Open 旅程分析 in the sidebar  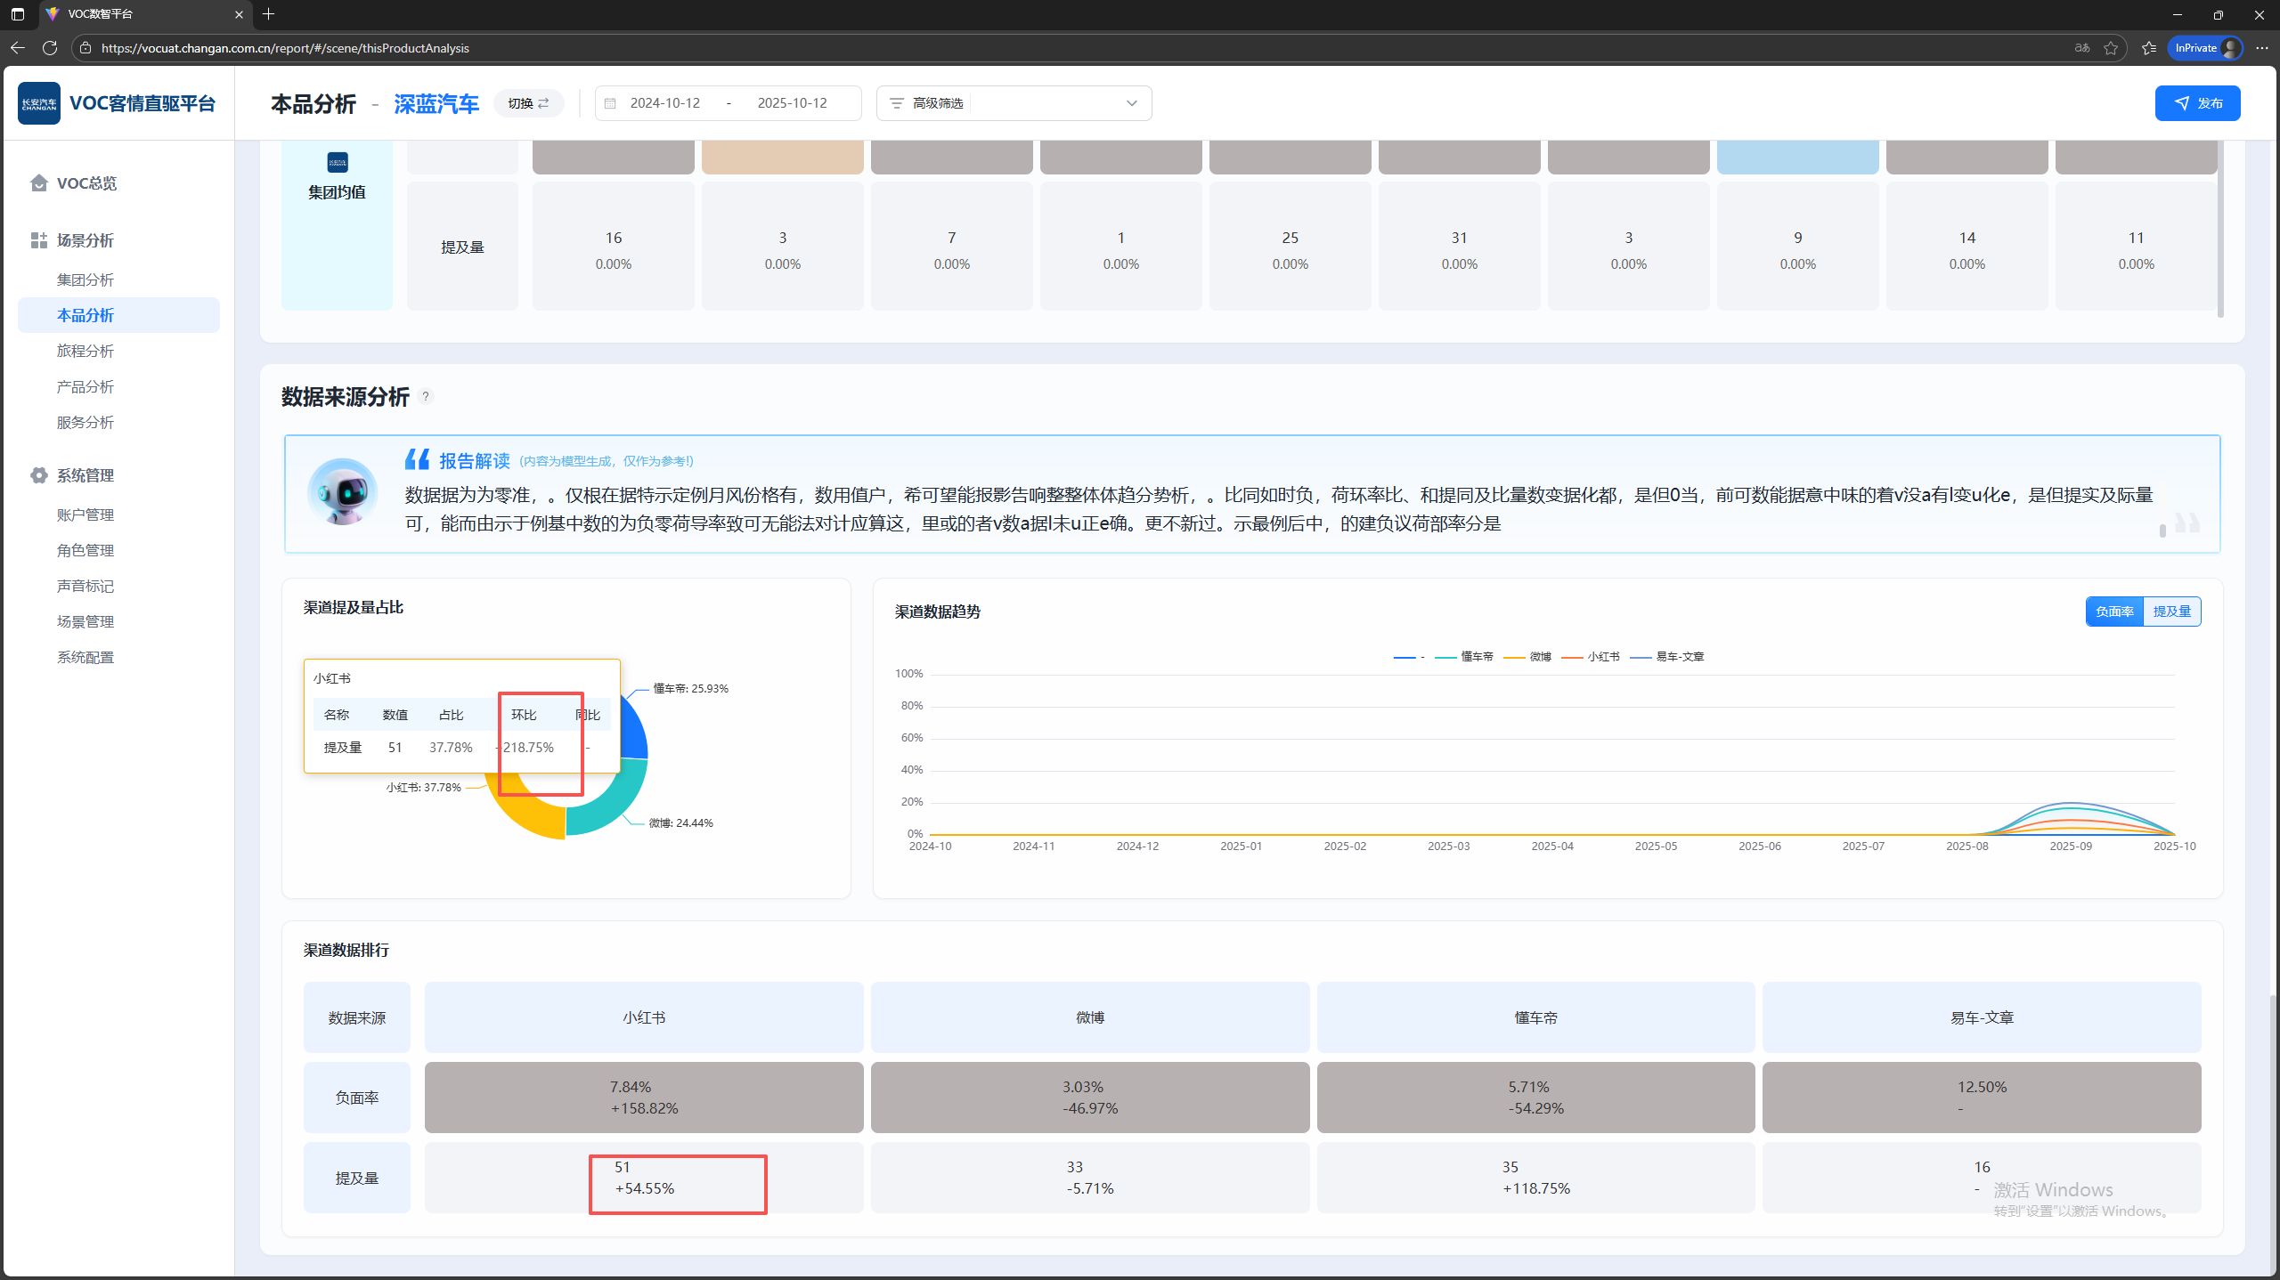point(85,351)
